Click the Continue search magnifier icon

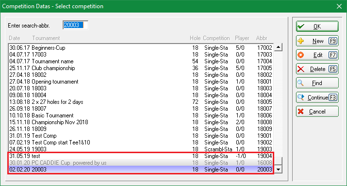[x=301, y=97]
